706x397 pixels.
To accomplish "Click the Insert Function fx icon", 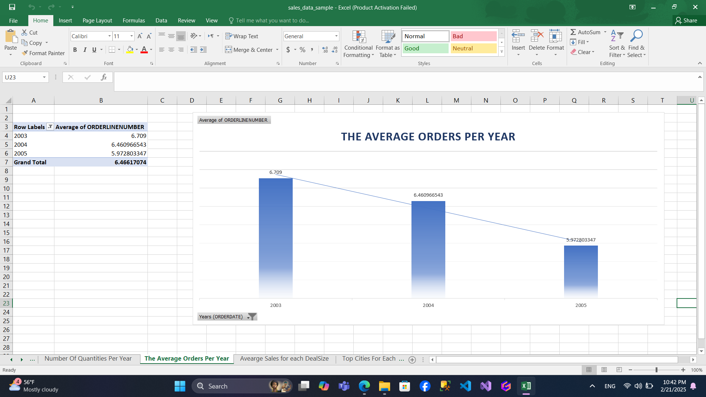I will point(104,77).
